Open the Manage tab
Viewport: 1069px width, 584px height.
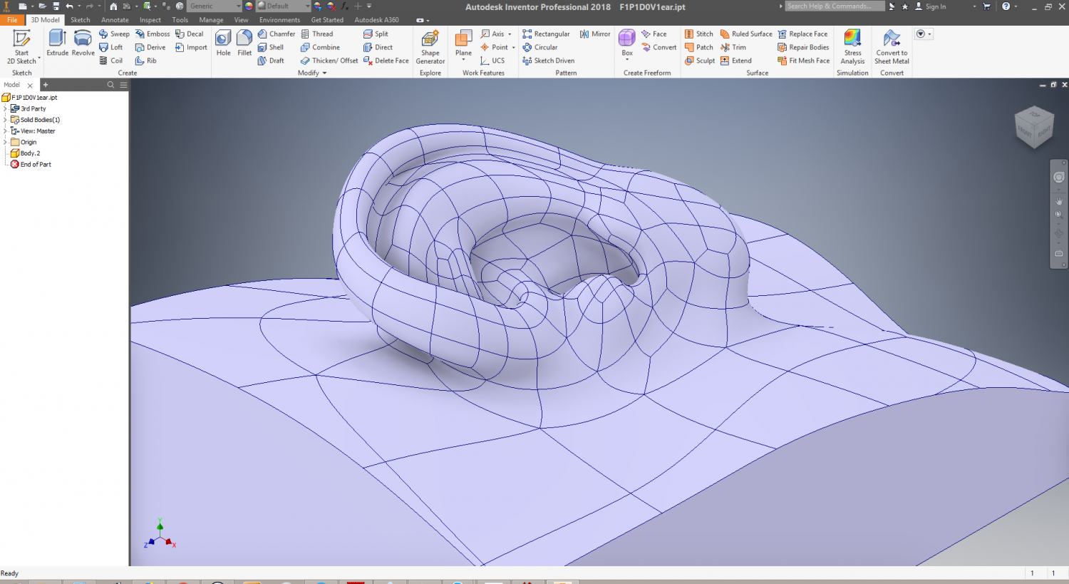(x=211, y=20)
